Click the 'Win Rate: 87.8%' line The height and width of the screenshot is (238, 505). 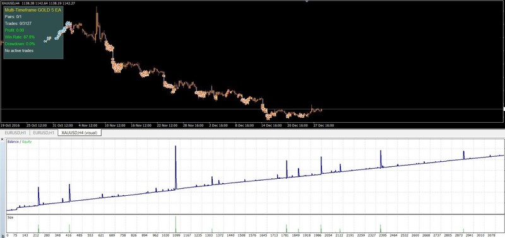click(20, 37)
